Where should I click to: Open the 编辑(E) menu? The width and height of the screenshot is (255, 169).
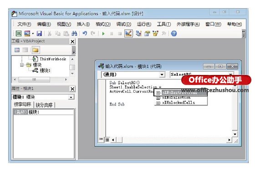click(44, 24)
